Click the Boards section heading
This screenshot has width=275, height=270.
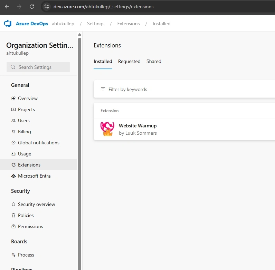(19, 242)
